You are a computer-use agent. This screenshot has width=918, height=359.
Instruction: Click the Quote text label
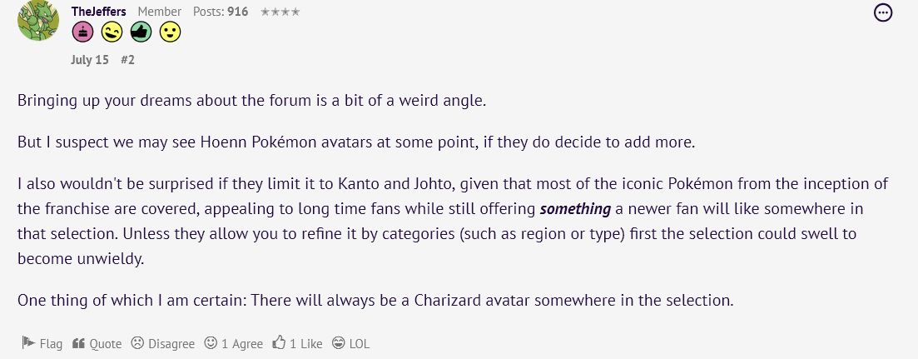106,343
